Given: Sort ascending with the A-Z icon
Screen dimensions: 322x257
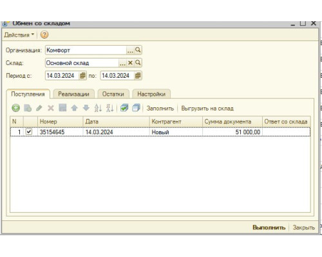Looking at the screenshot, I should [x=98, y=108].
